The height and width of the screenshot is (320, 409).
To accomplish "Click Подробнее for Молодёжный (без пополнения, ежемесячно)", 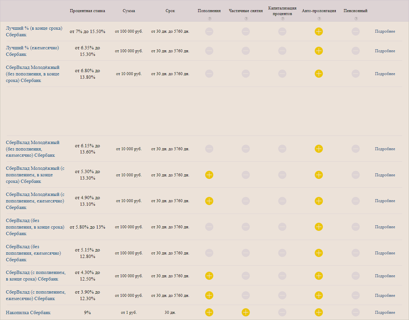I will coord(385,149).
